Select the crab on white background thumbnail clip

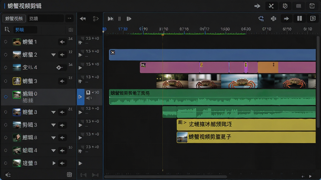[x=204, y=81]
